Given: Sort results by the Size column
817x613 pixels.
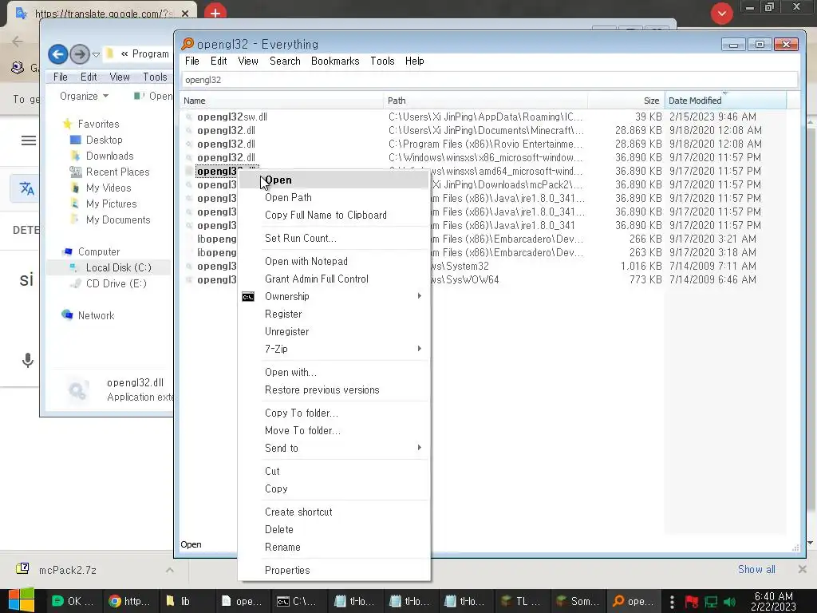Looking at the screenshot, I should [x=626, y=101].
